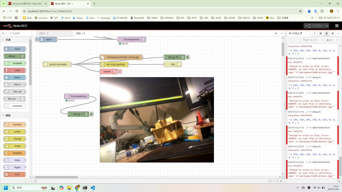
Task: Click the search magnifier under the workspace
Action: click(x=35, y=181)
